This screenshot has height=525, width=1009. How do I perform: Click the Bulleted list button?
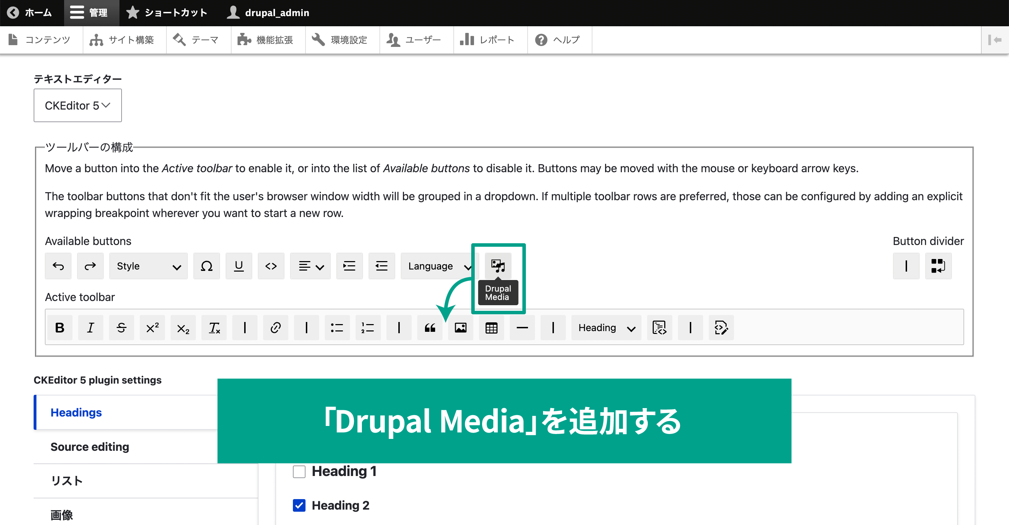337,328
